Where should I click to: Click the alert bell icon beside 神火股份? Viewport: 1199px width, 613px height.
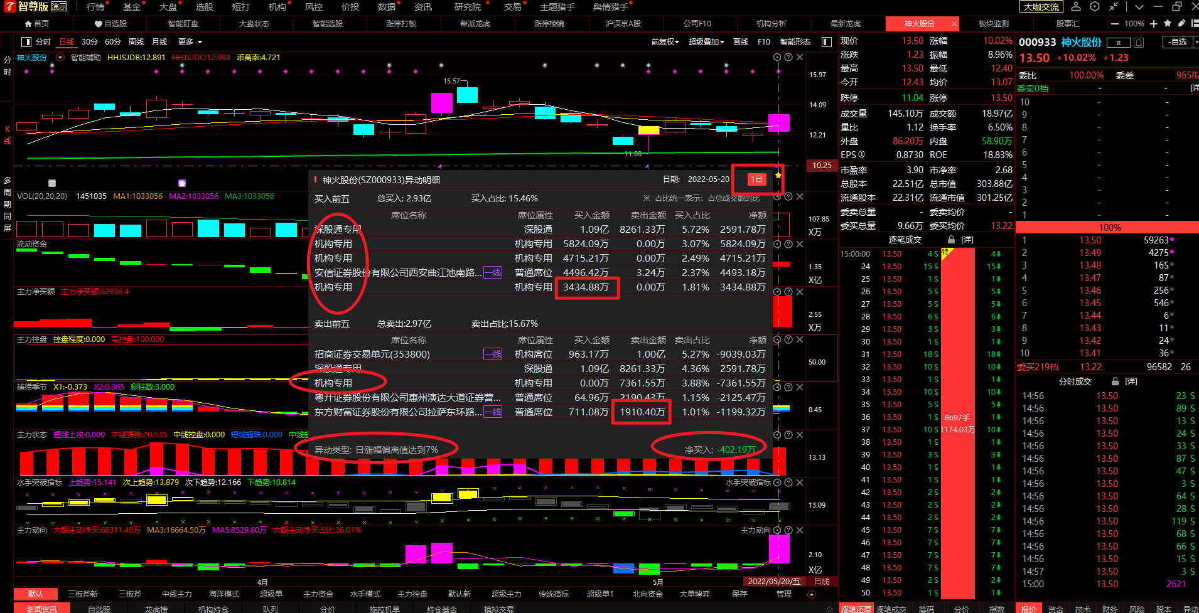click(1139, 43)
